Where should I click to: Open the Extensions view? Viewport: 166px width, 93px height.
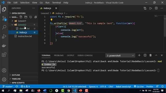coord(4,55)
